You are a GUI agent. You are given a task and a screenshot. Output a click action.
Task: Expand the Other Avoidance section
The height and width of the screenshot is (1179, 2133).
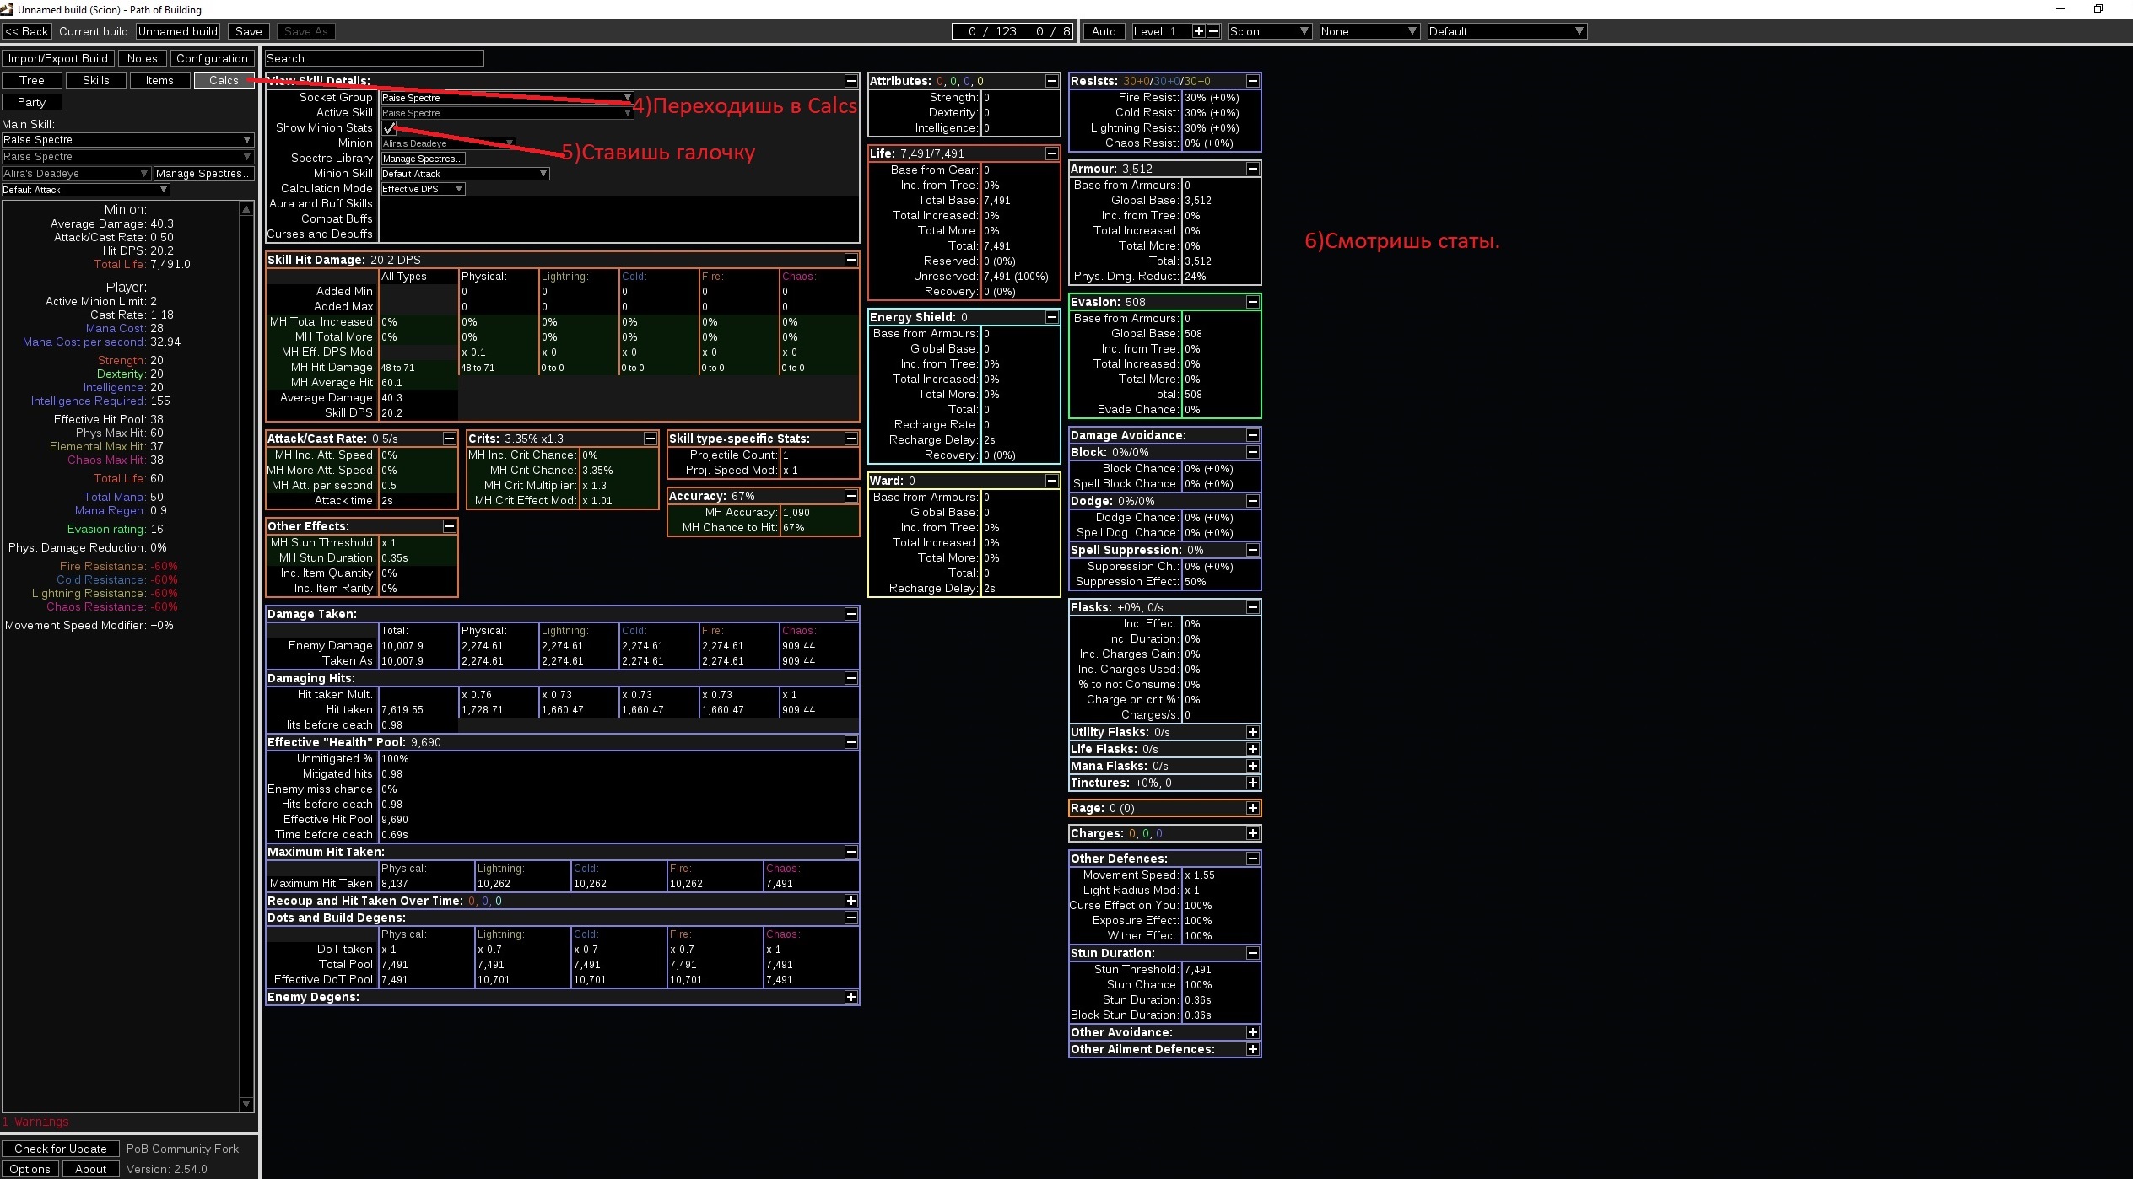[x=1252, y=1032]
